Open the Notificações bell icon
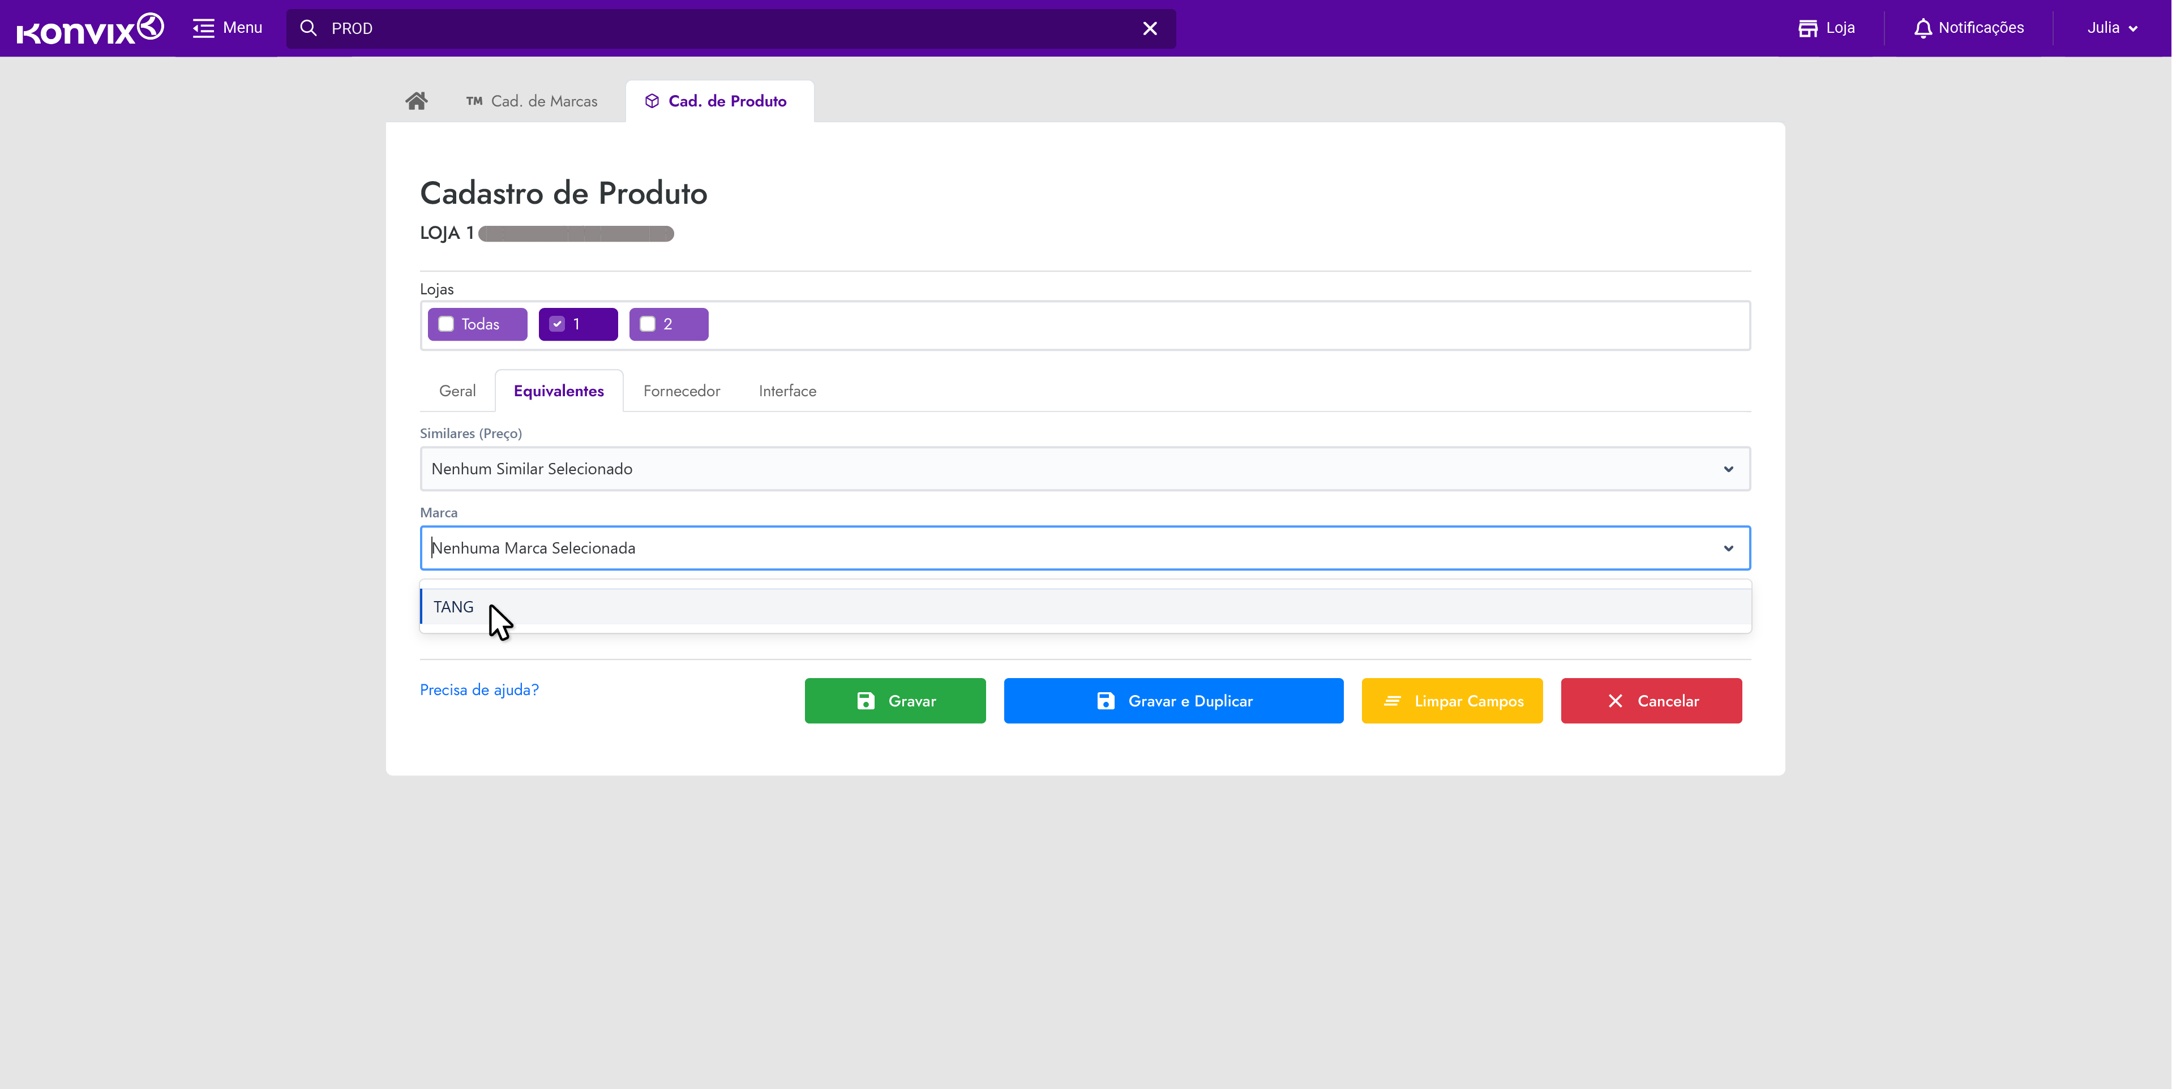 (1922, 29)
